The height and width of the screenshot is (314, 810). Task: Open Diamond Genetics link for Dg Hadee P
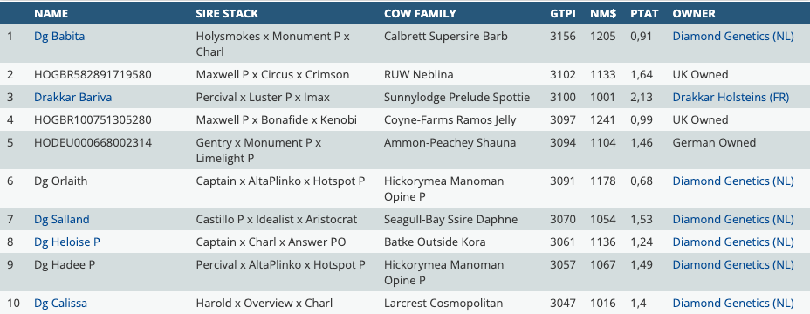point(733,265)
